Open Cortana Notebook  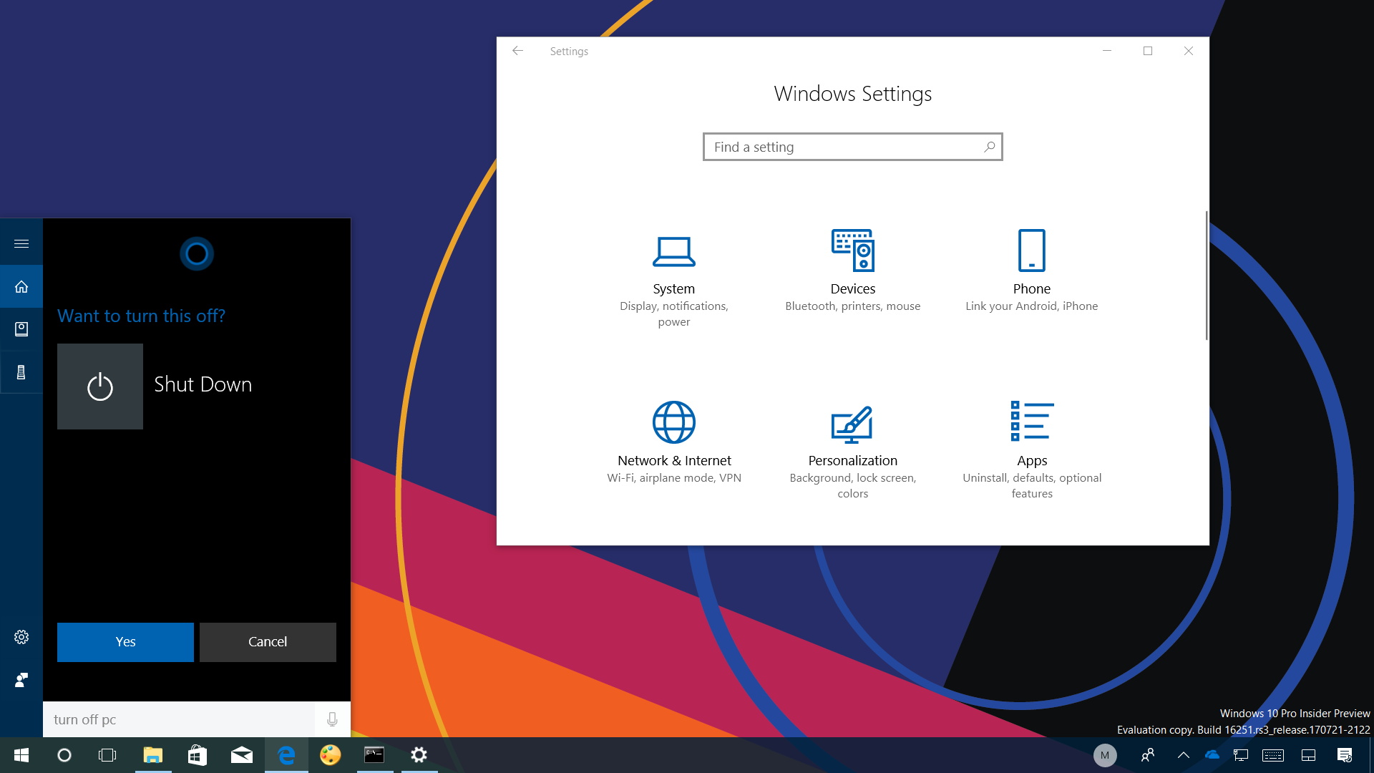pyautogui.click(x=21, y=329)
